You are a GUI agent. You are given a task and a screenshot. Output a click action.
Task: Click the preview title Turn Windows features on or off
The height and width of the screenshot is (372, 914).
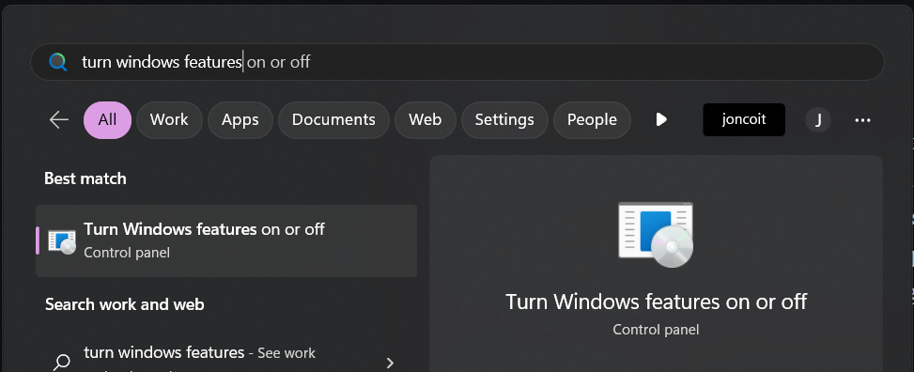point(656,302)
